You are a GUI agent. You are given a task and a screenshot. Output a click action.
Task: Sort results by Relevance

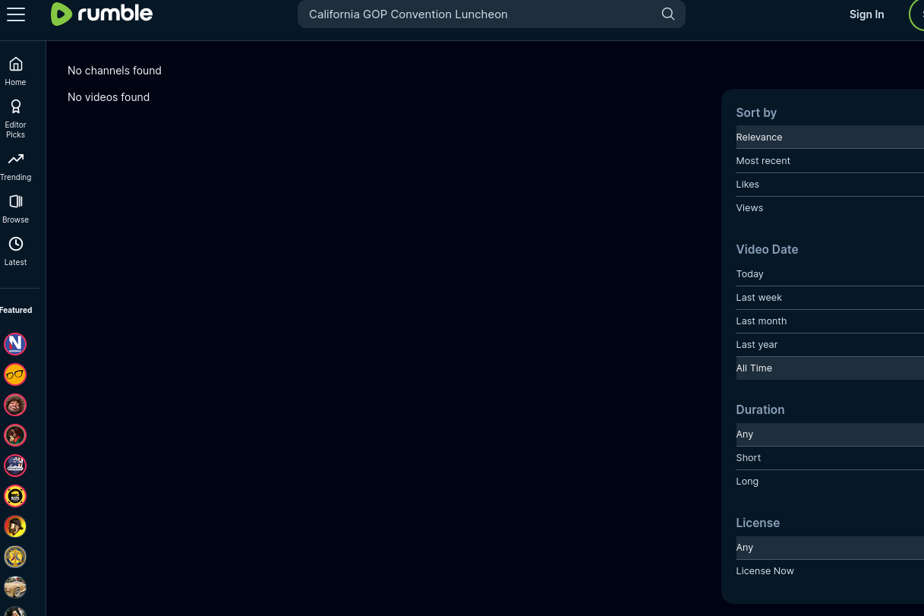tap(830, 137)
